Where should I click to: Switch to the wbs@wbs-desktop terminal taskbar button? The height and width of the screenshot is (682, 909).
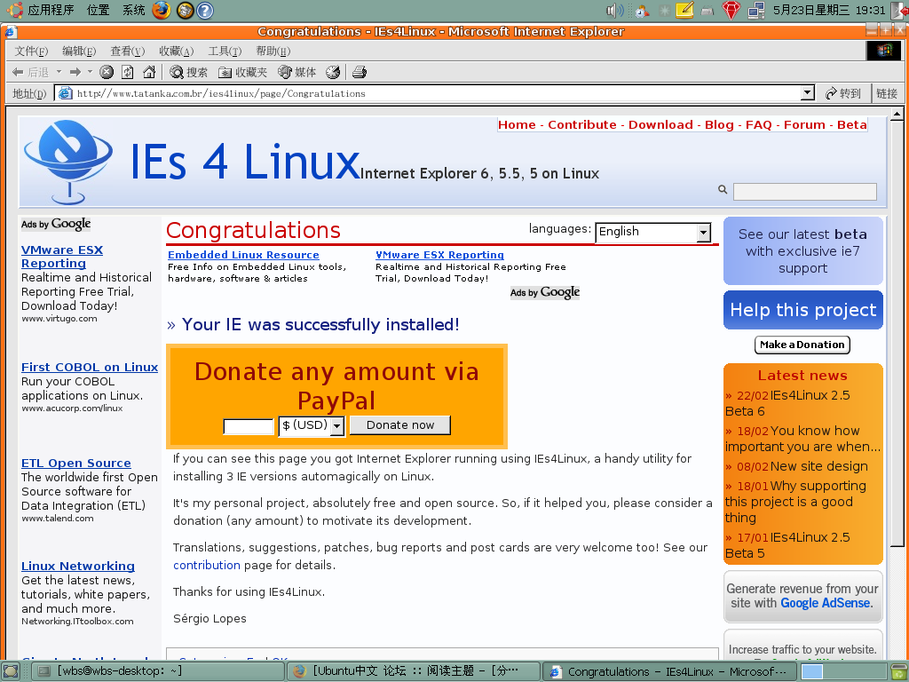pyautogui.click(x=158, y=671)
